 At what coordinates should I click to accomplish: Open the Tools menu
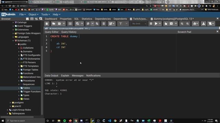[x=46, y=14]
